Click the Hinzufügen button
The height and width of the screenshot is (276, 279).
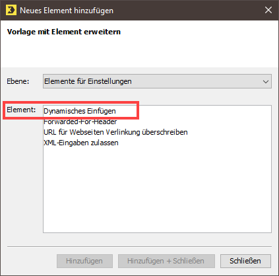tap(84, 261)
